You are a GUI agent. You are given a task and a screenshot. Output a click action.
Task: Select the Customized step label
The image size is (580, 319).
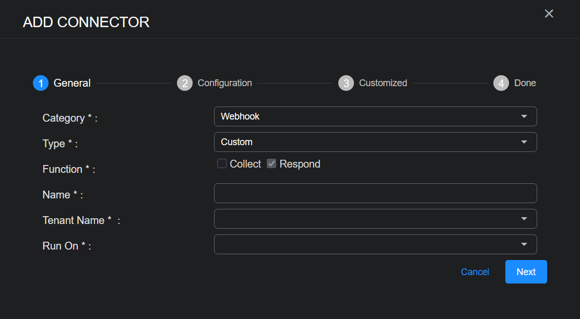[x=383, y=83]
